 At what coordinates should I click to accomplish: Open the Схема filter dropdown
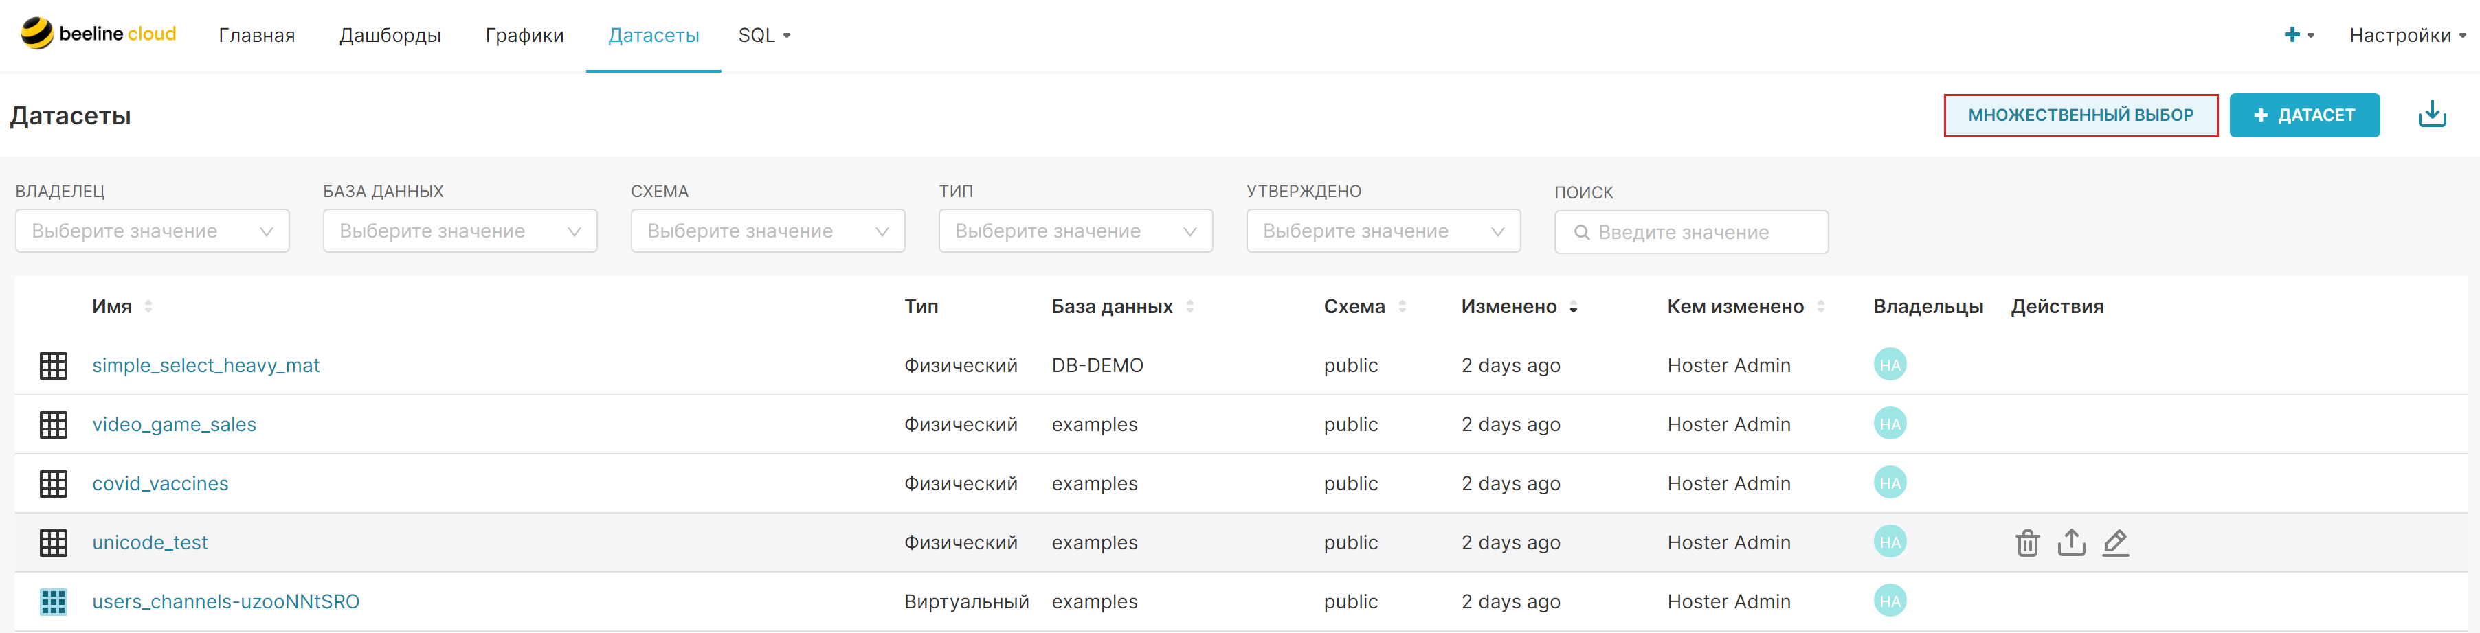click(768, 231)
